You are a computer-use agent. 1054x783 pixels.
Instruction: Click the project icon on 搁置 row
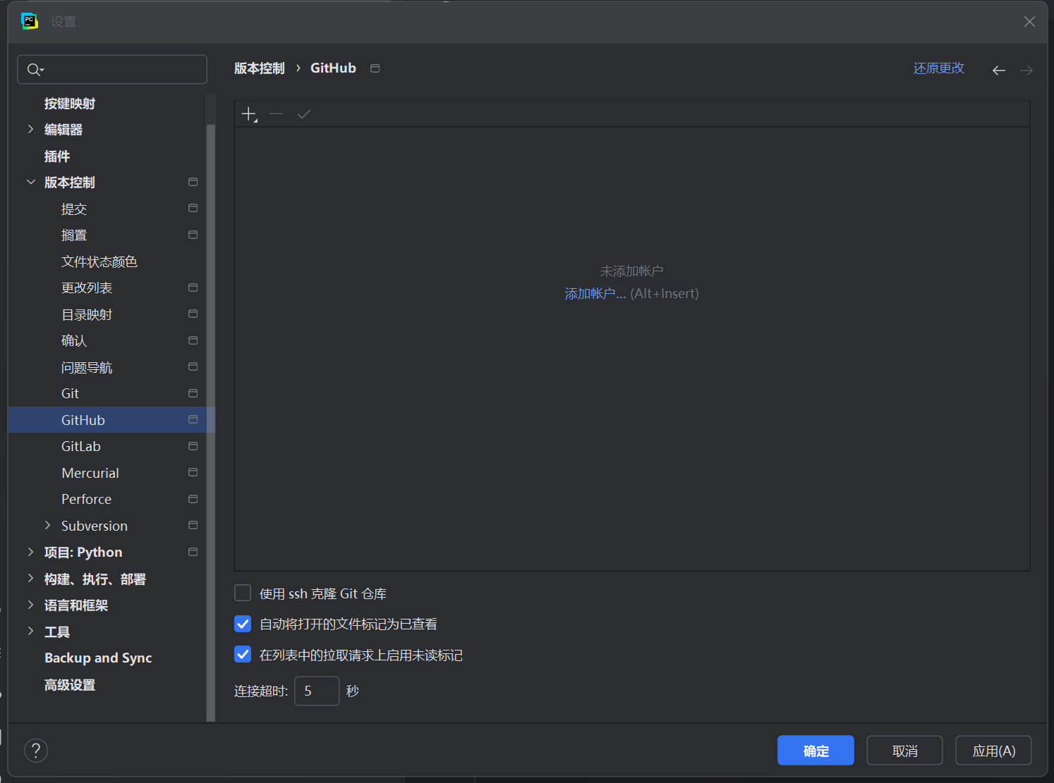pyautogui.click(x=193, y=235)
